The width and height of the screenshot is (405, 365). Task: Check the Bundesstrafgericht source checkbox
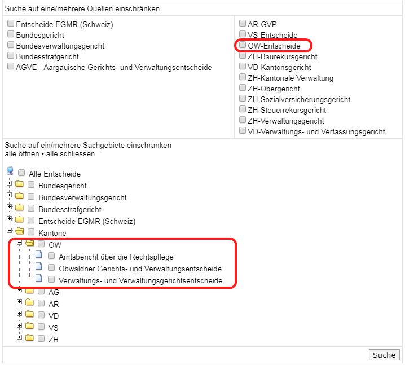click(x=11, y=55)
